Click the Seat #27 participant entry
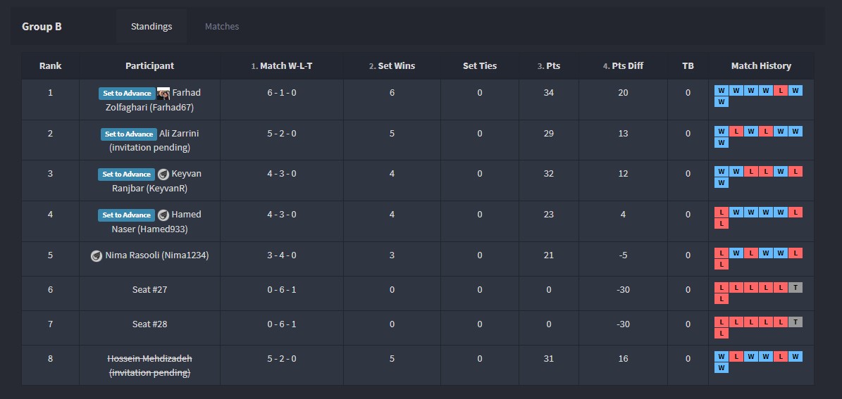This screenshot has width=842, height=399. 149,289
